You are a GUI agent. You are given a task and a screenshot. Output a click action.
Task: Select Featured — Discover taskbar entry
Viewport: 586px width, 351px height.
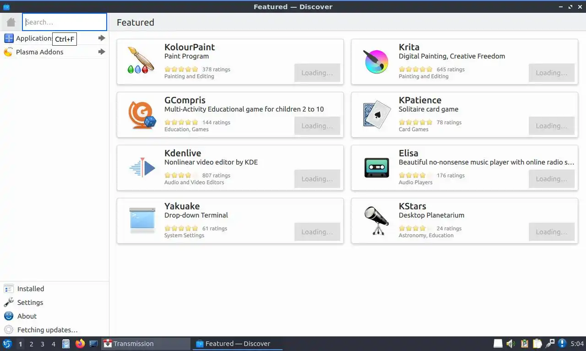click(238, 344)
